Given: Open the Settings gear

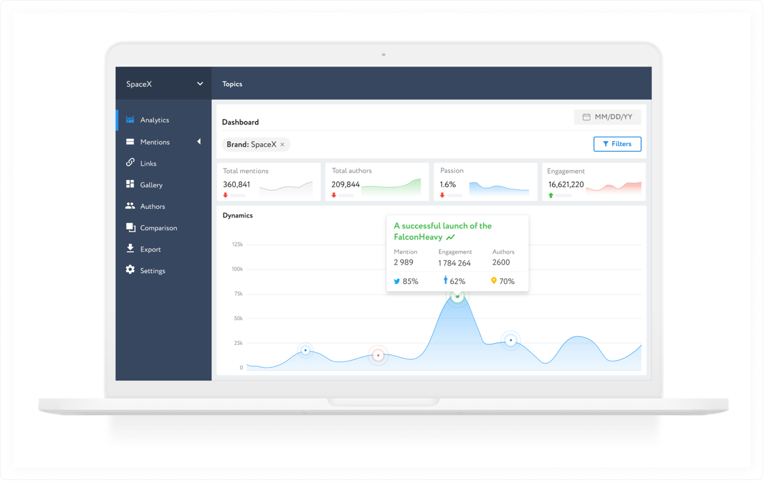Looking at the screenshot, I should tap(130, 270).
